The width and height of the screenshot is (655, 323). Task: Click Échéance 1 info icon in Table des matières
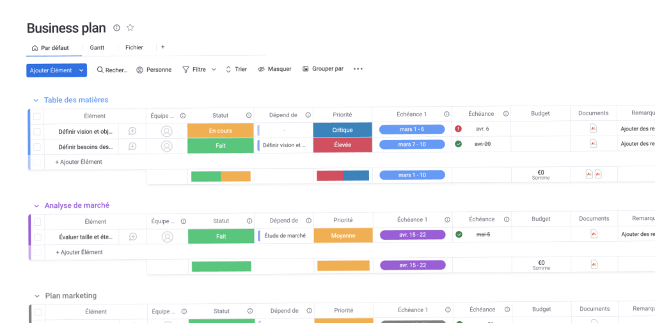click(x=446, y=114)
